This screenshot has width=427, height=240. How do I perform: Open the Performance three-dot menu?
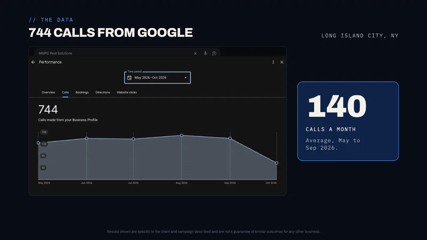point(273,62)
